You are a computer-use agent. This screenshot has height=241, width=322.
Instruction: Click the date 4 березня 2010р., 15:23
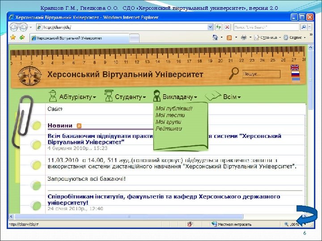[78, 148]
